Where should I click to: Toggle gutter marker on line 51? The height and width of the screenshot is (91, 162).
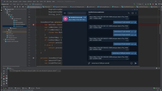pyautogui.click(x=33, y=58)
